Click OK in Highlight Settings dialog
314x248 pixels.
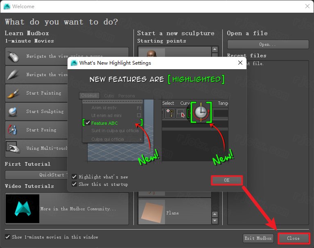click(227, 180)
